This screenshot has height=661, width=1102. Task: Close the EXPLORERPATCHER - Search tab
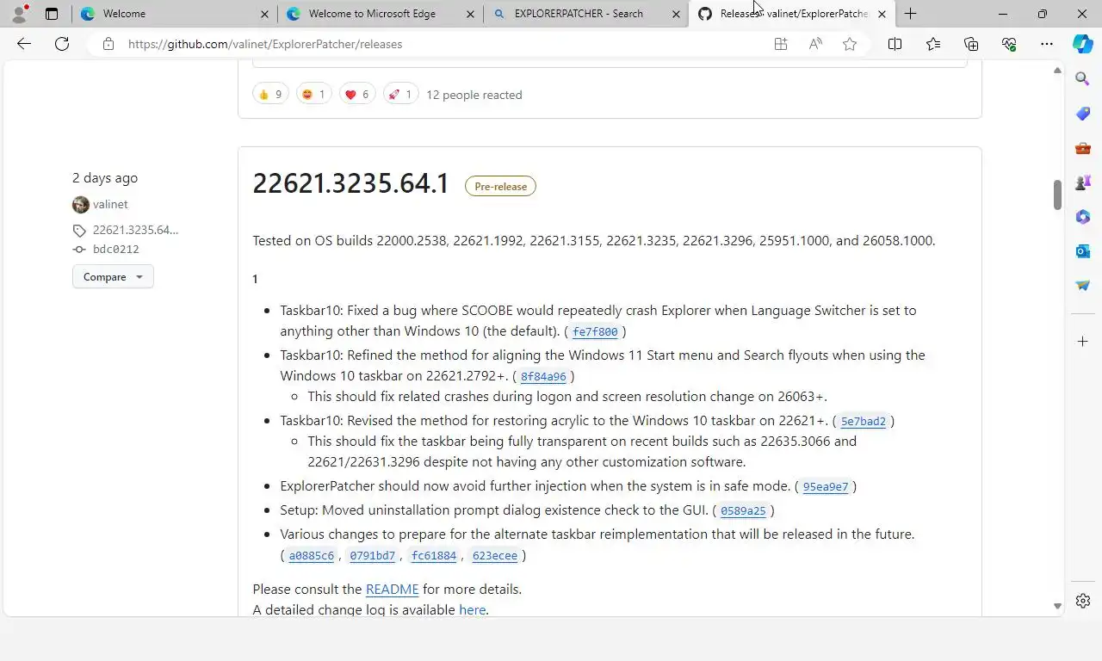[x=676, y=14]
